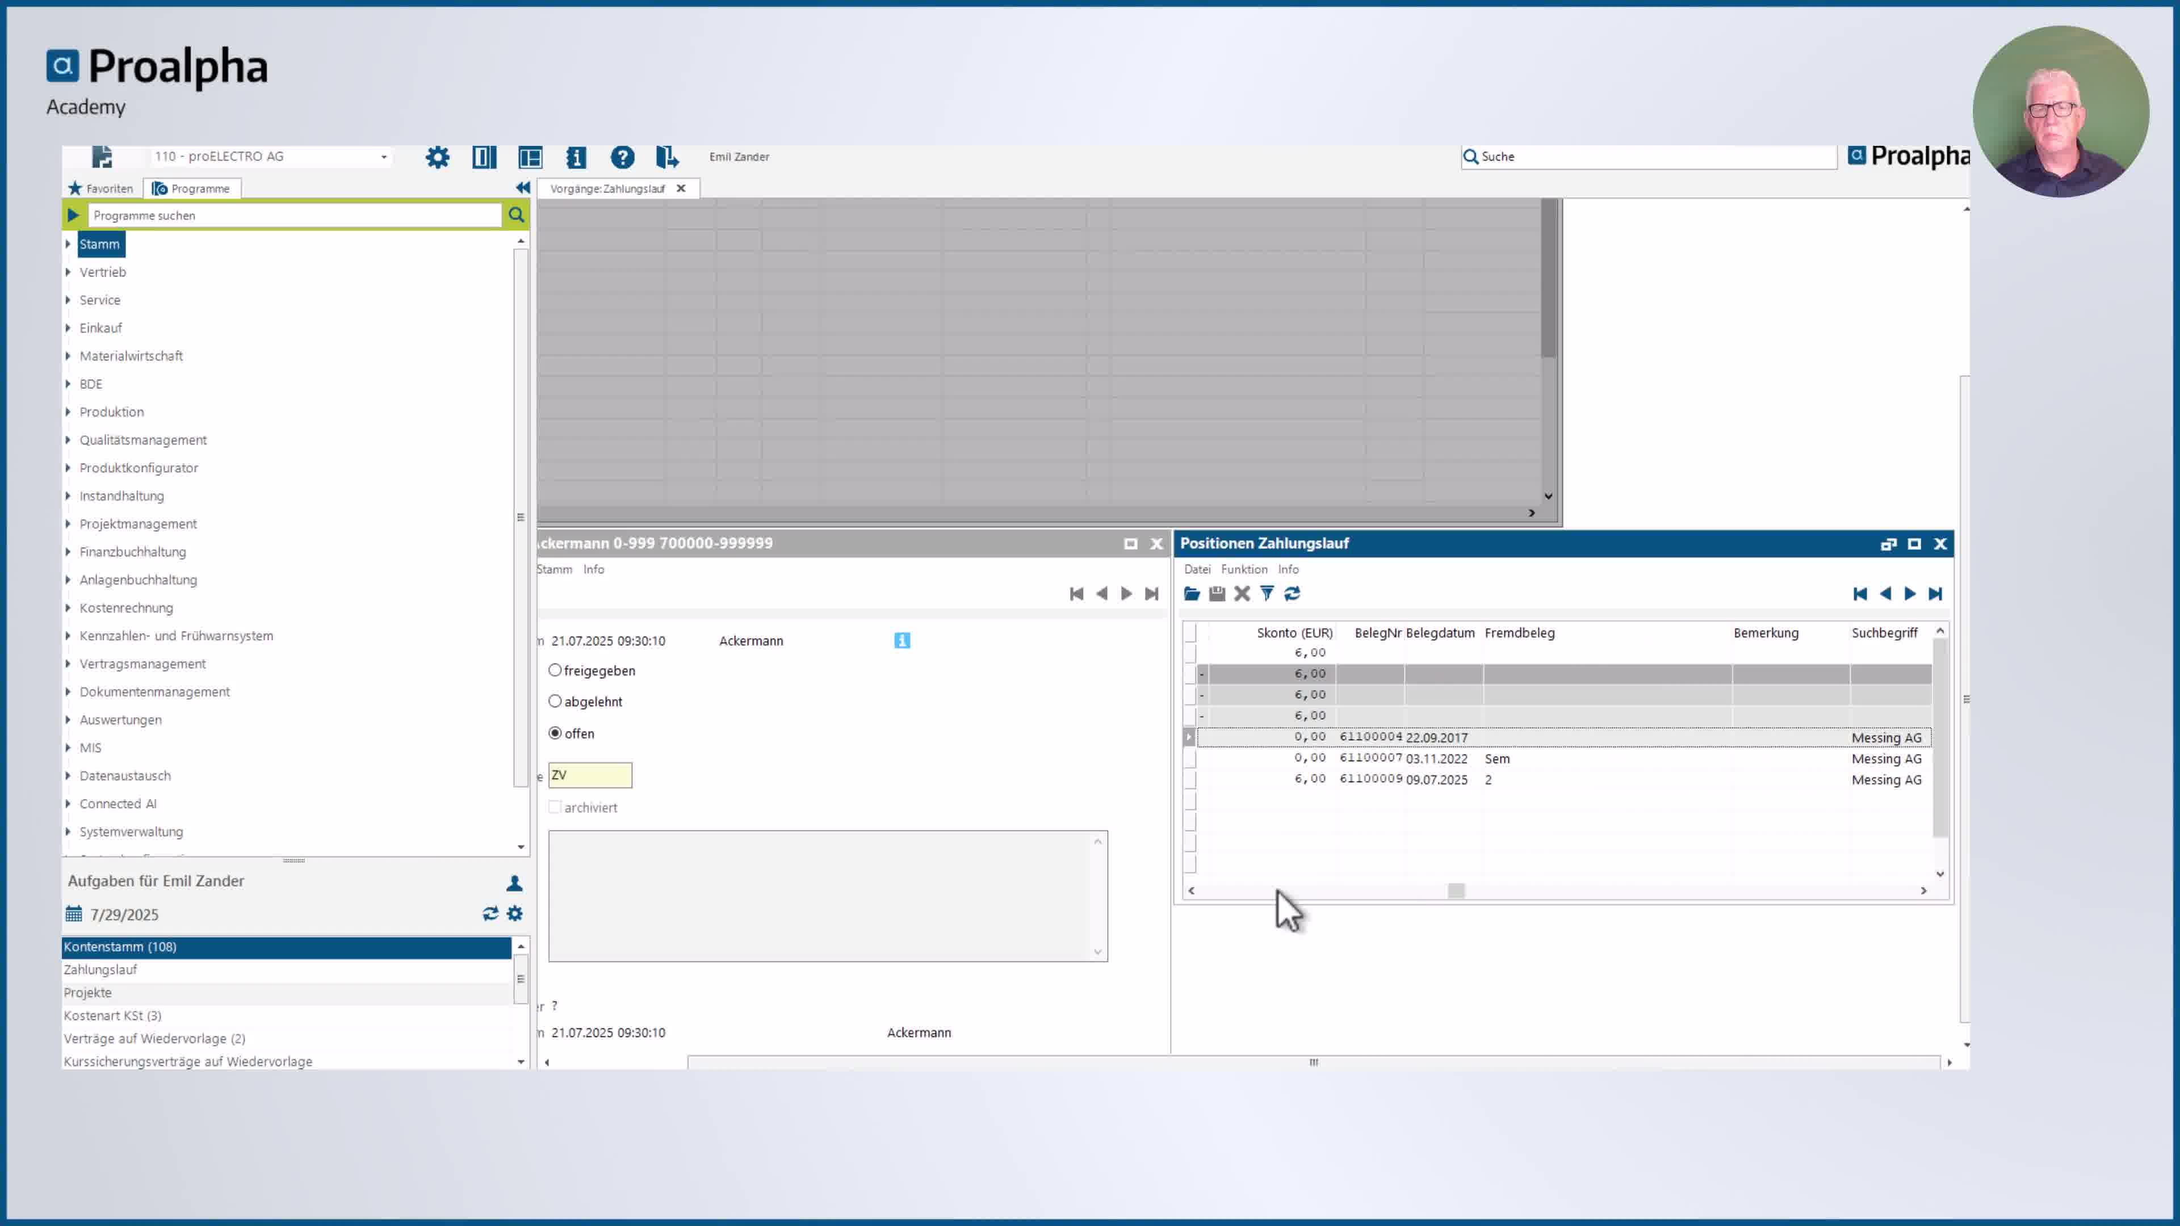The image size is (2180, 1226).
Task: Select the freigegeben radio button
Action: (555, 670)
